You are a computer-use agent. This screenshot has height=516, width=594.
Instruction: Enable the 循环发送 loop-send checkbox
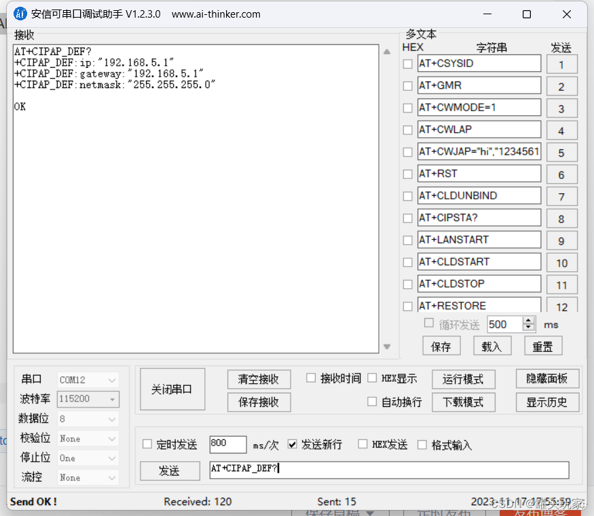(428, 323)
